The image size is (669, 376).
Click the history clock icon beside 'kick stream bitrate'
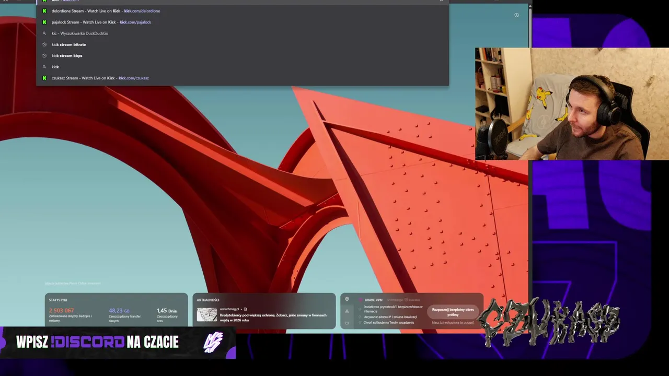click(x=44, y=44)
